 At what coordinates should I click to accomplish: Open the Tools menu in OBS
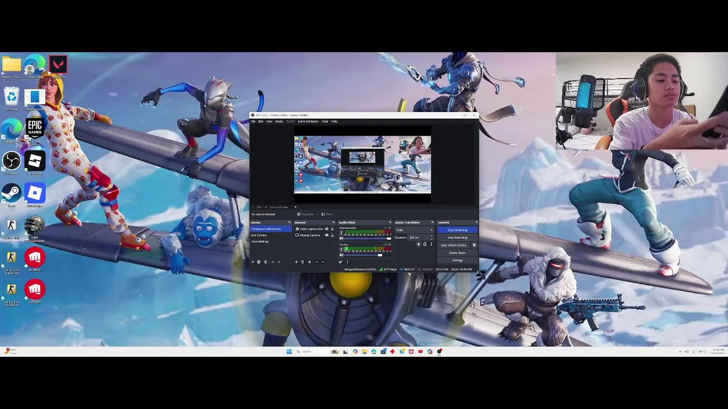[325, 122]
